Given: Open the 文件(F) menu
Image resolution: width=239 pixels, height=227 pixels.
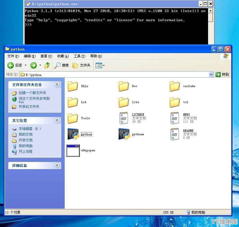Looking at the screenshot, I should (x=13, y=56).
